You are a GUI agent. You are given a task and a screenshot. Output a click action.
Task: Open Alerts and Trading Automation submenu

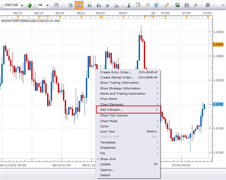pyautogui.click(x=128, y=94)
